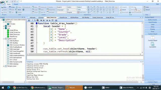This screenshot has width=161, height=90.
Task: Switch to WeCom in taskbar
Action: point(74,88)
